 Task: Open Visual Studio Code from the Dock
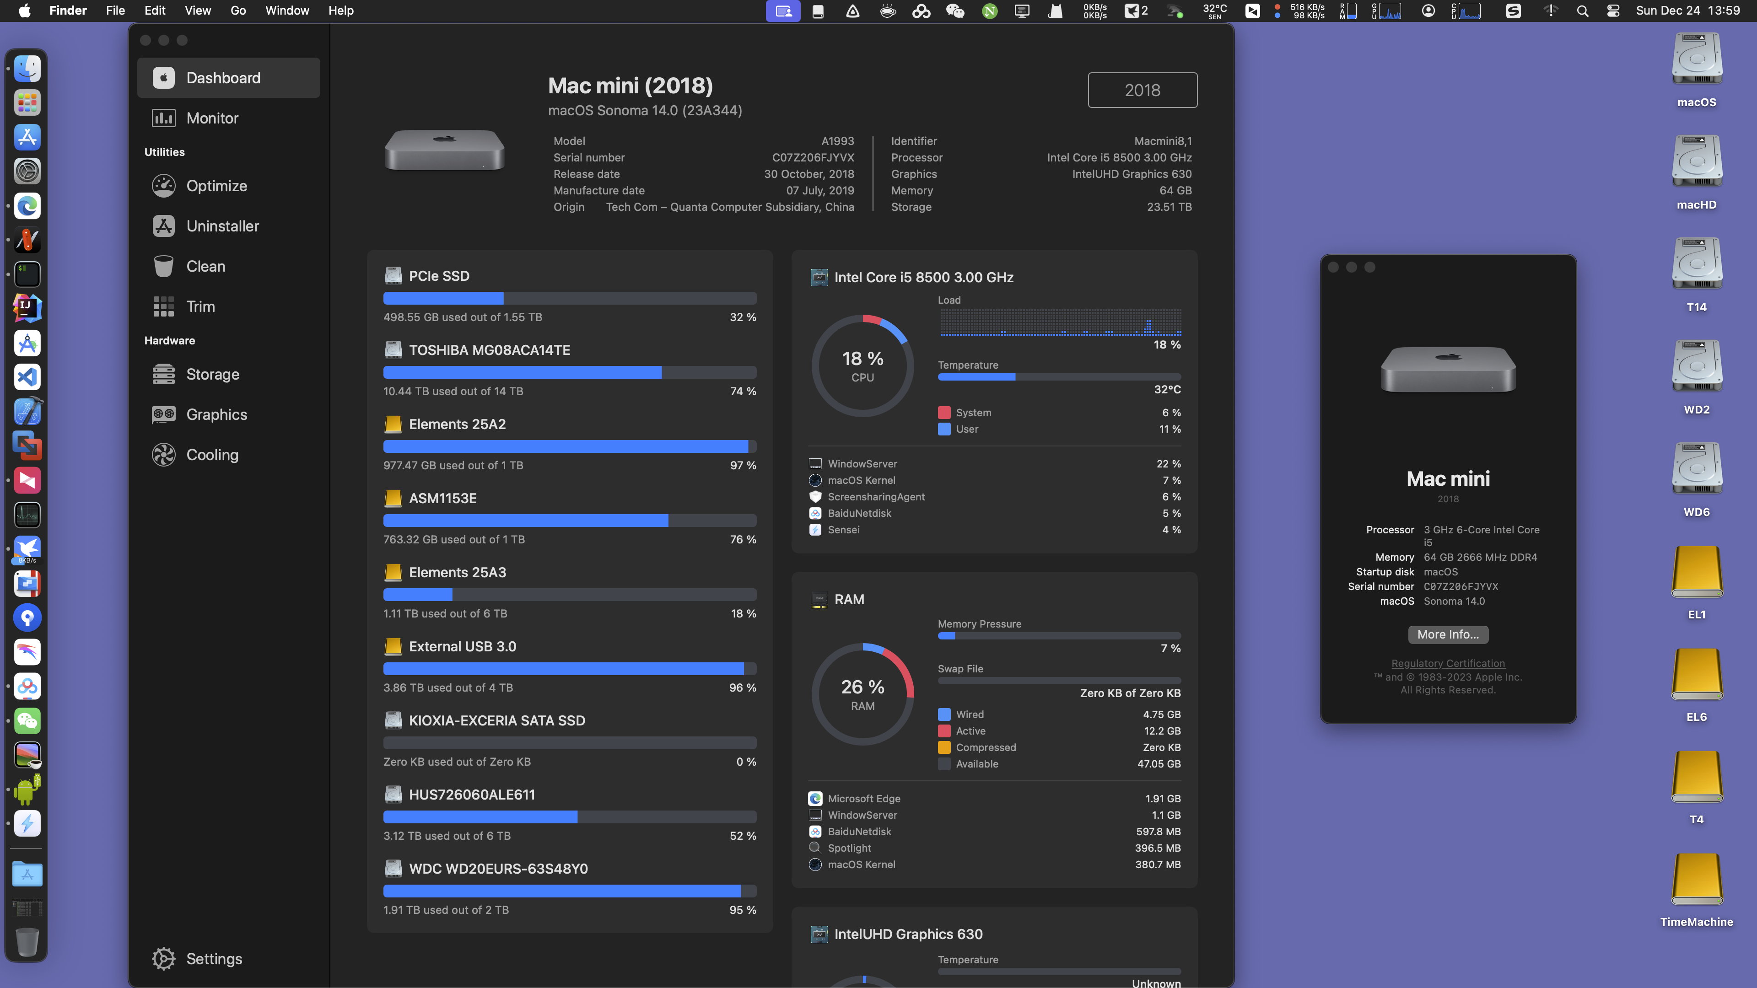[x=27, y=377]
